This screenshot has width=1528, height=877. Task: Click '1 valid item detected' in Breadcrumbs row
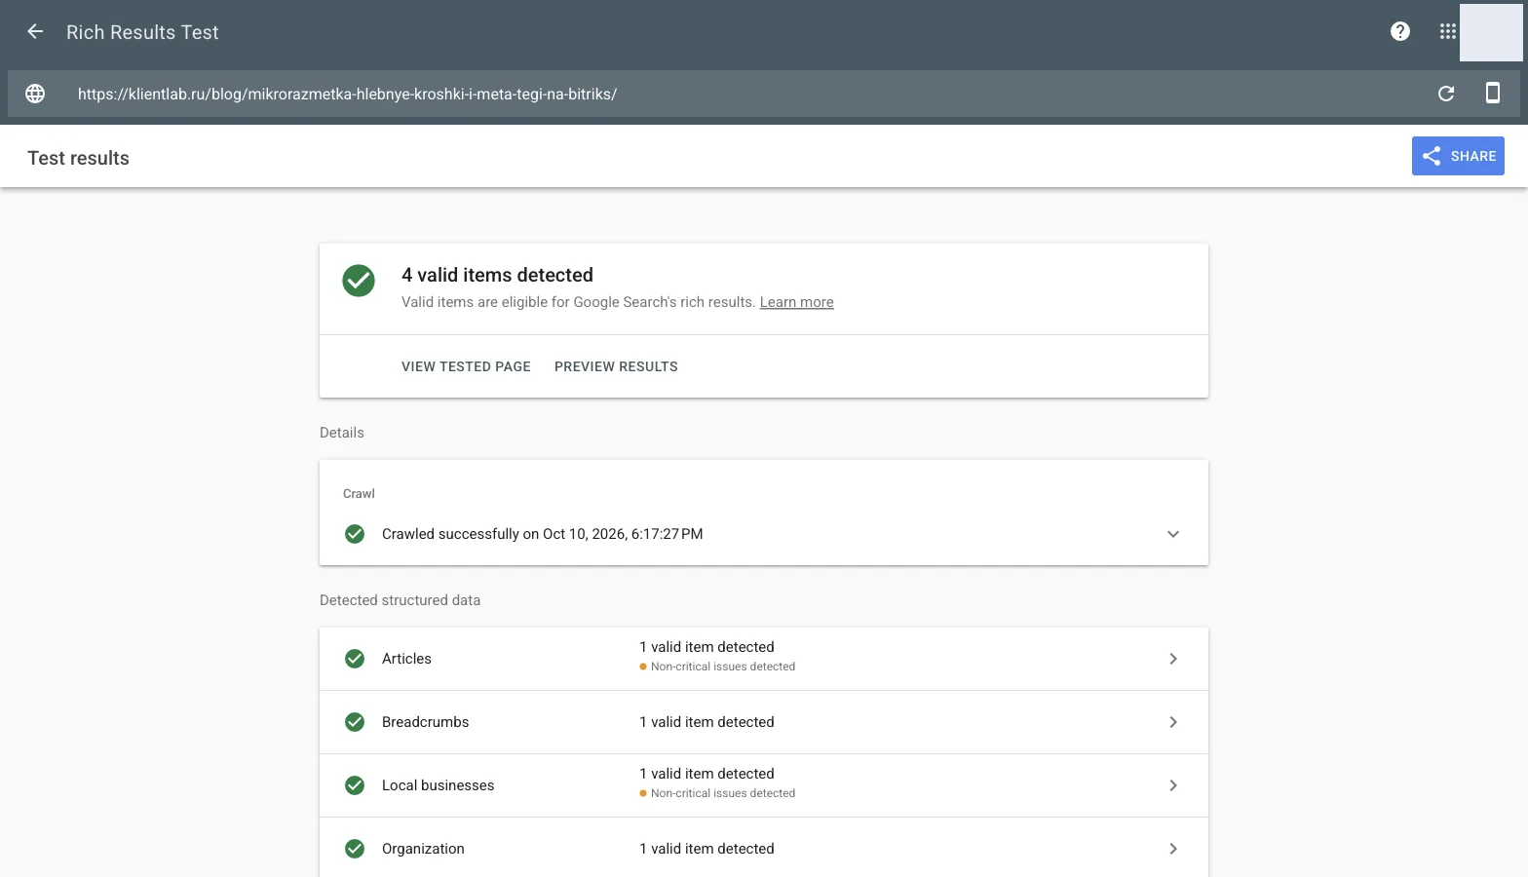[x=707, y=722]
